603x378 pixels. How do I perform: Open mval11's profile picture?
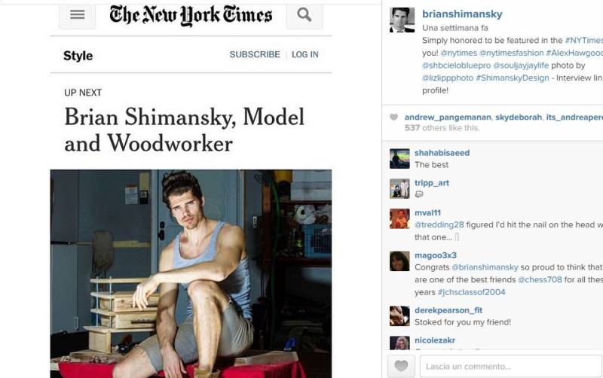pyautogui.click(x=399, y=218)
